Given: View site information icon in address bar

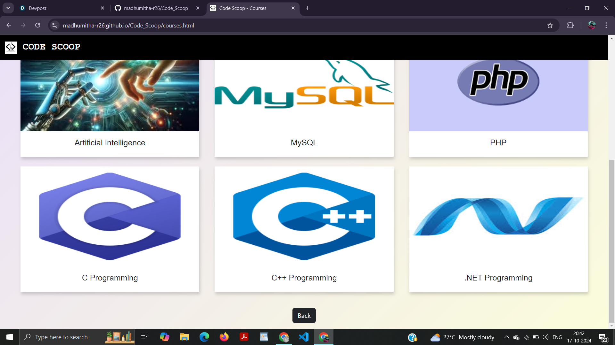Looking at the screenshot, I should 55,26.
